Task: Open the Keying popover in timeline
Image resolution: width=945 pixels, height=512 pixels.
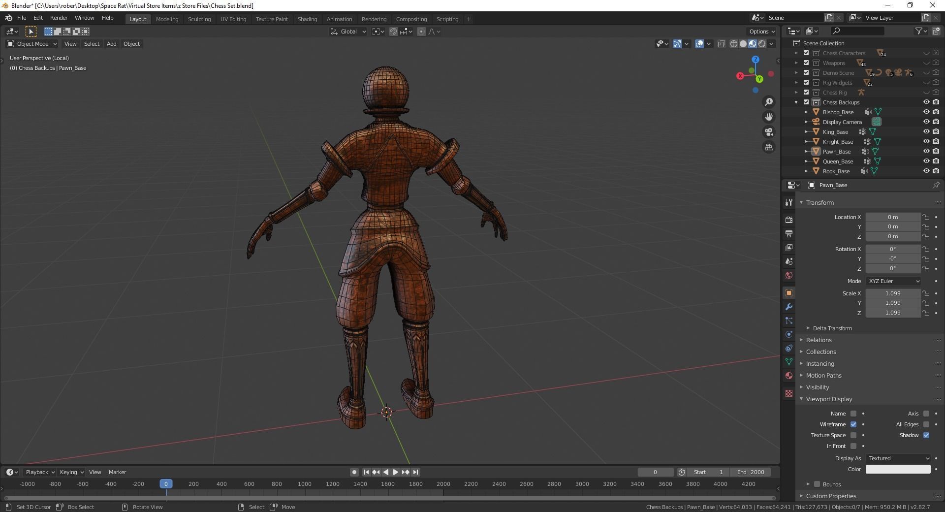Action: click(x=71, y=472)
